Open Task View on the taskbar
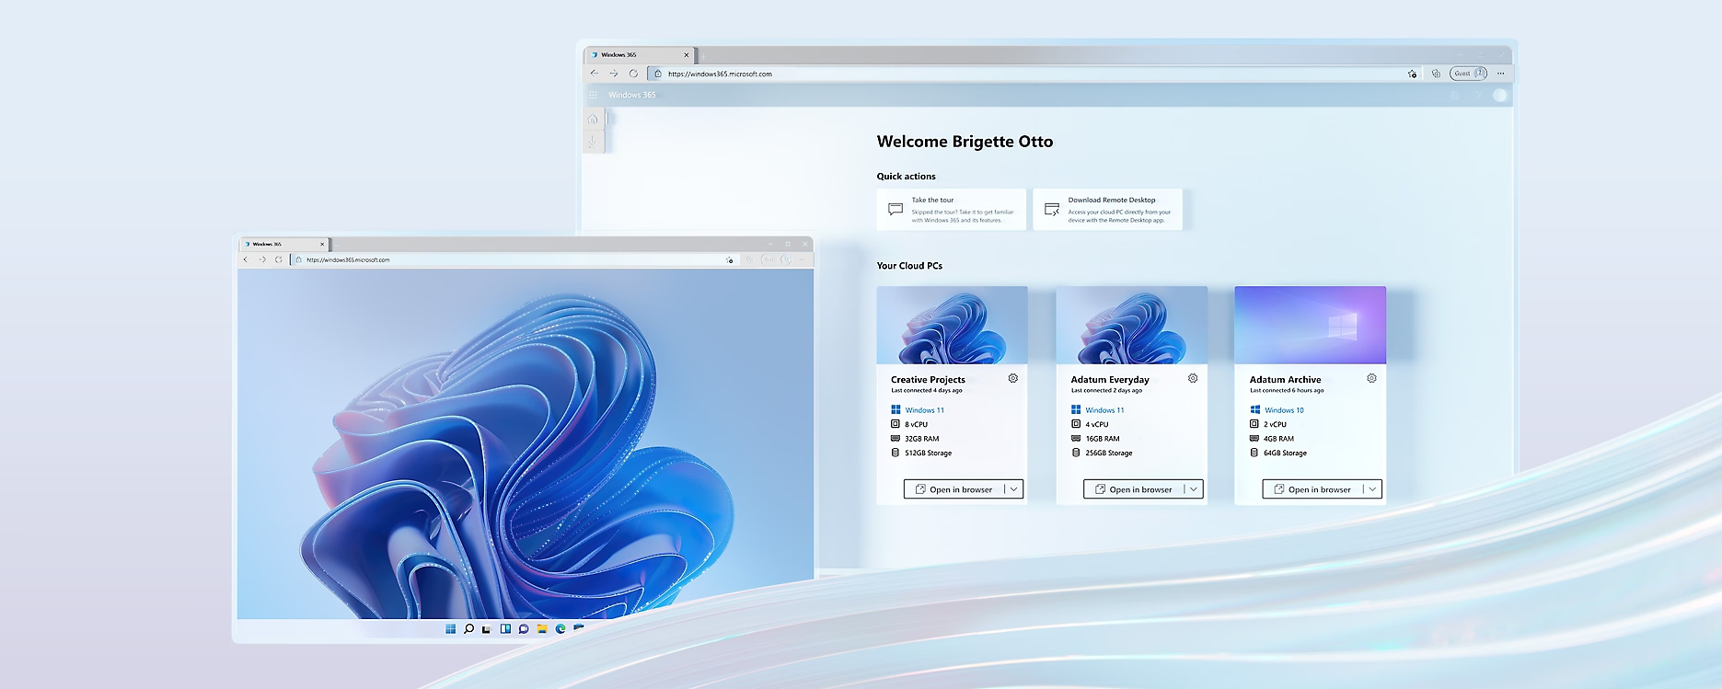The width and height of the screenshot is (1722, 689). pyautogui.click(x=486, y=629)
